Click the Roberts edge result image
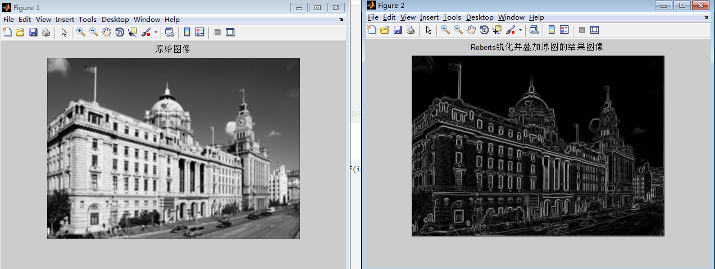 click(x=538, y=146)
